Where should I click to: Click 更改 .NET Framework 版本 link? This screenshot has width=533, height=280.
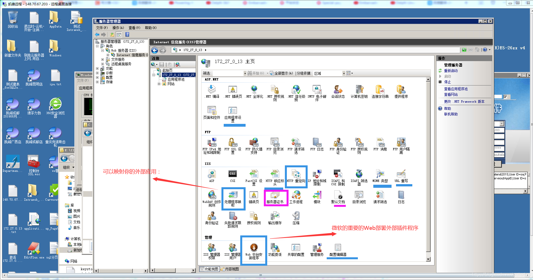click(x=464, y=101)
